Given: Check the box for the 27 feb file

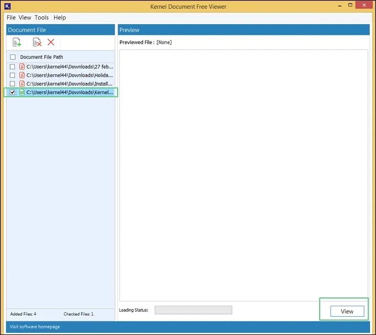Looking at the screenshot, I should coord(13,66).
